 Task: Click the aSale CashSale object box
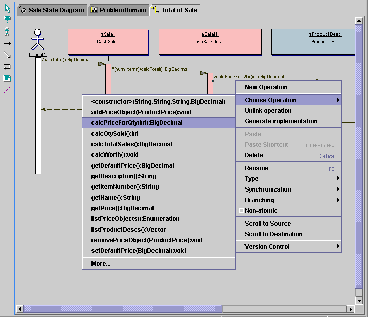point(108,41)
